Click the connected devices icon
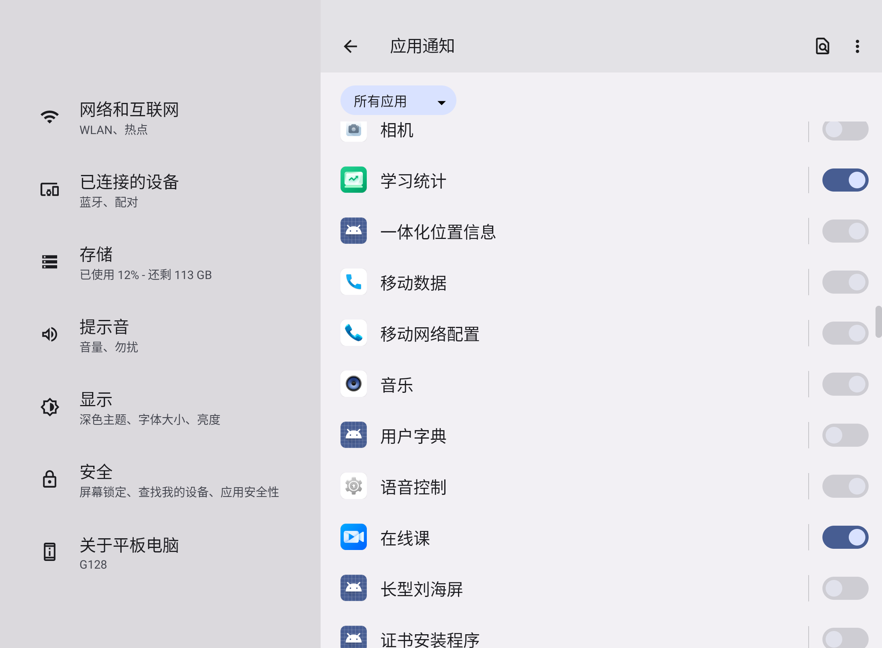 pos(49,190)
